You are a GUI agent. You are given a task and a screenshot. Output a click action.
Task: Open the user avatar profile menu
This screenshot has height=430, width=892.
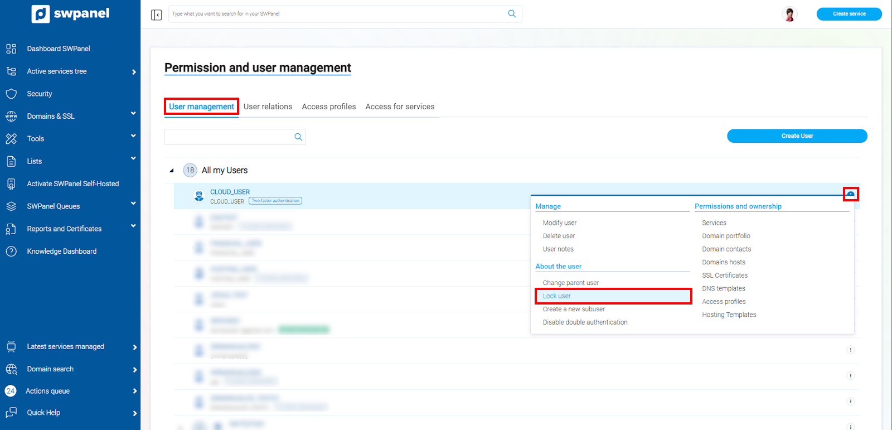(x=789, y=14)
